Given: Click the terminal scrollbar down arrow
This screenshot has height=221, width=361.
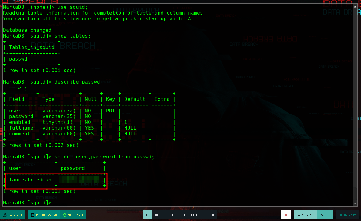Looking at the screenshot, I should [355, 203].
